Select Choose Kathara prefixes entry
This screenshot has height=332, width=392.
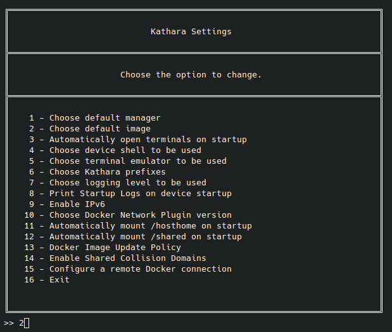(107, 171)
